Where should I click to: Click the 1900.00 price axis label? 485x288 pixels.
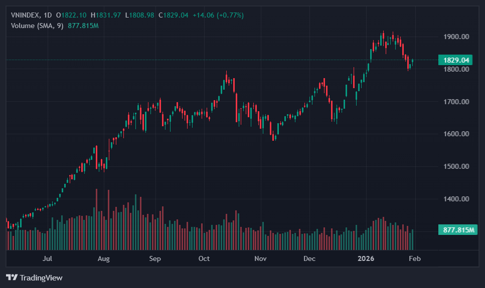click(x=456, y=37)
